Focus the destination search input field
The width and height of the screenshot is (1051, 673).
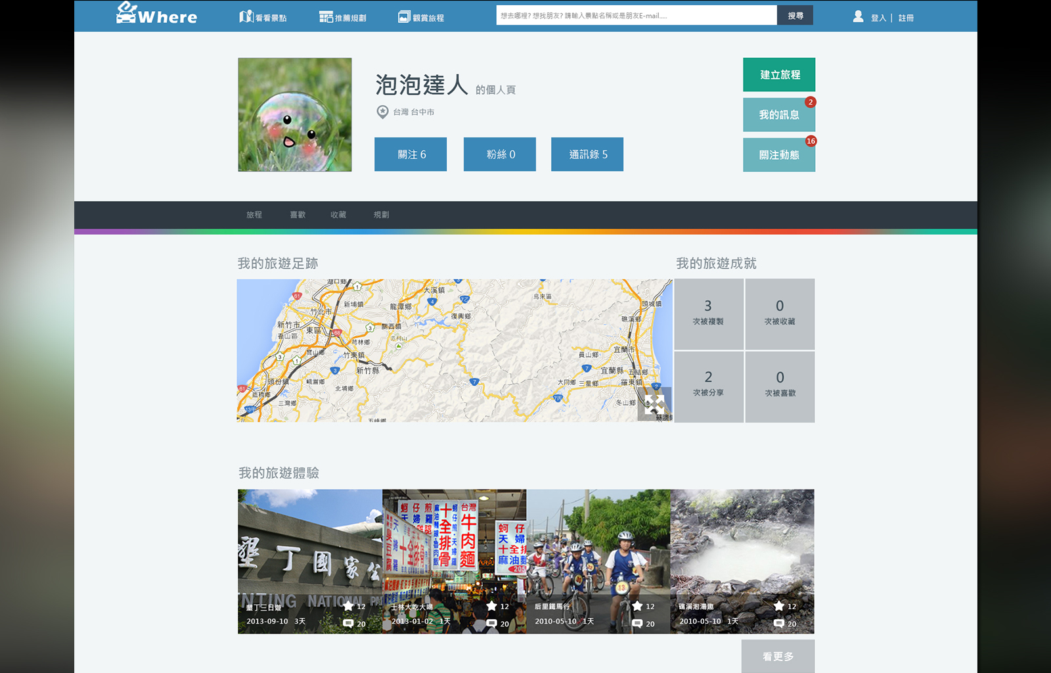(636, 16)
